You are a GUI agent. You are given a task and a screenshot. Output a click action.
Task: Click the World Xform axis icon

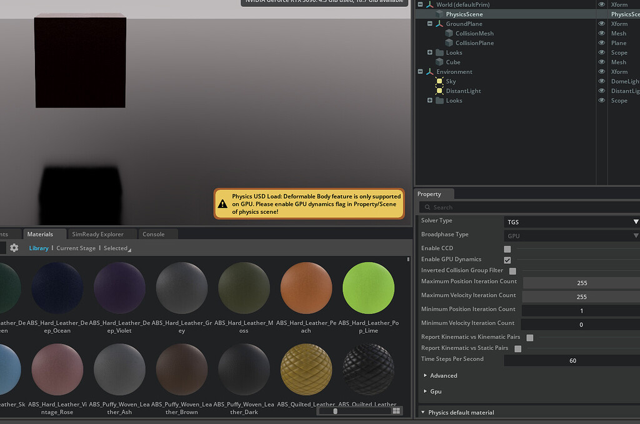pos(429,4)
